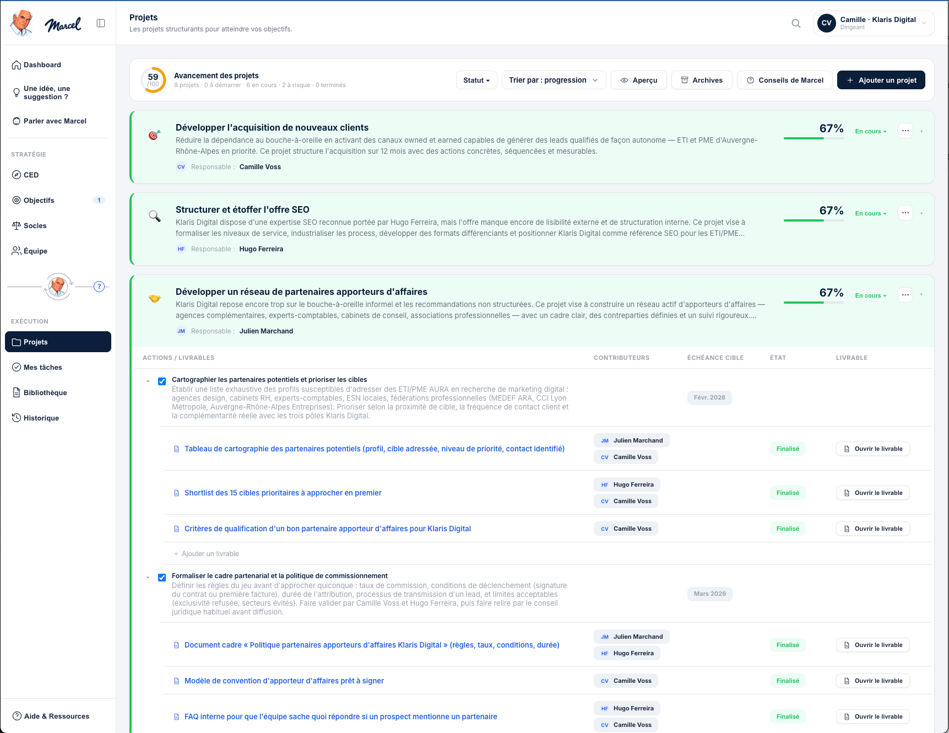
Task: Click the help question mark beside Marcel portrait
Action: coord(99,287)
